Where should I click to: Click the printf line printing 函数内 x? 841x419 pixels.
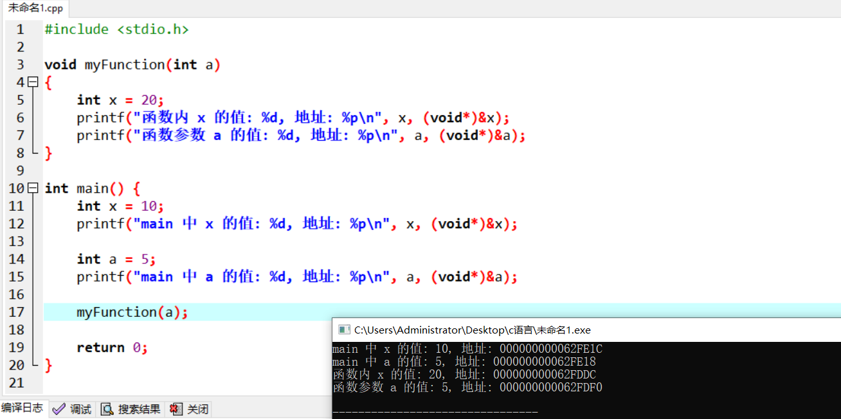coord(293,118)
